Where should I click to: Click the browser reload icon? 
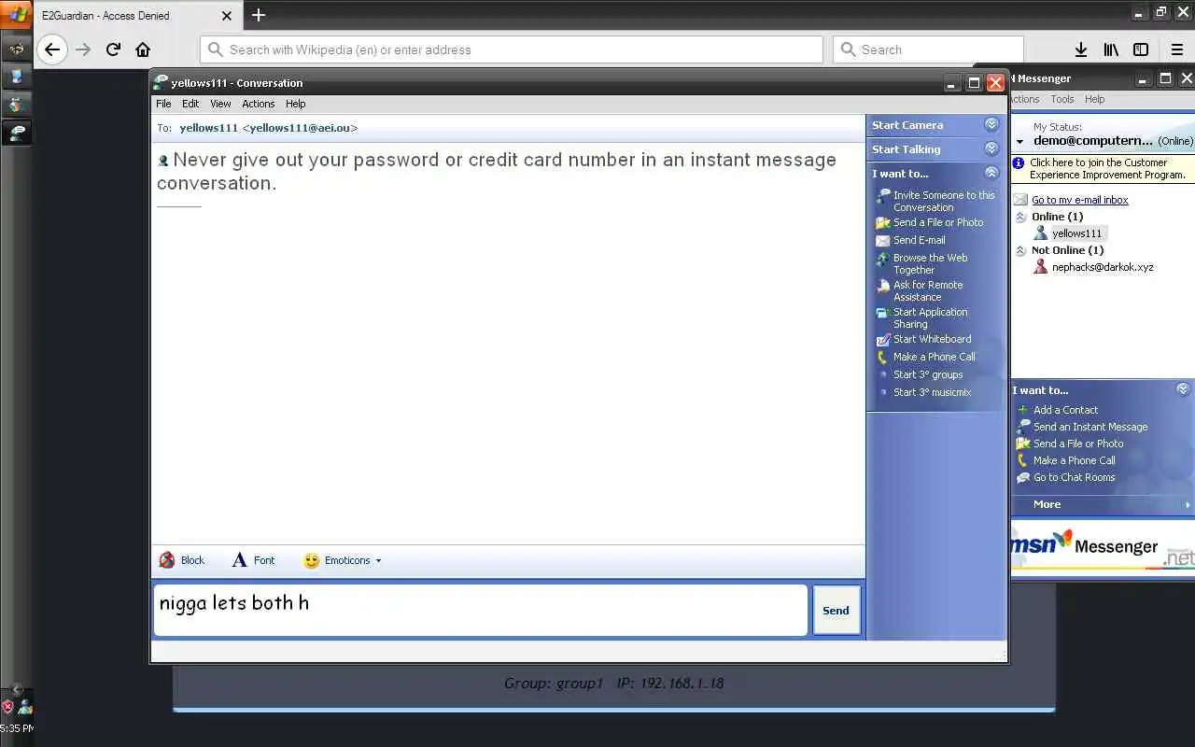click(x=113, y=49)
